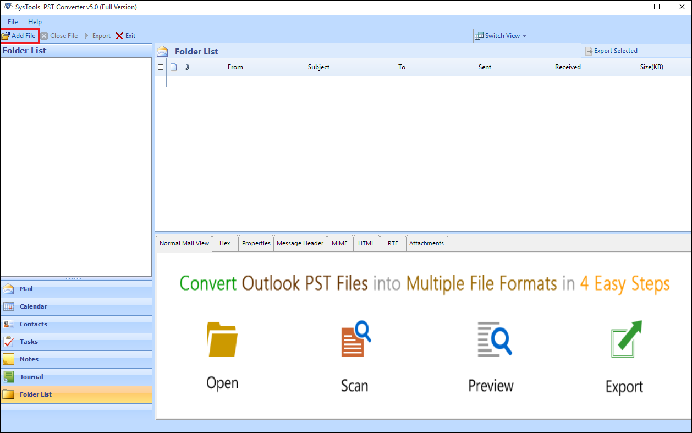
Task: Open the Contacts view icon
Action: coord(9,325)
